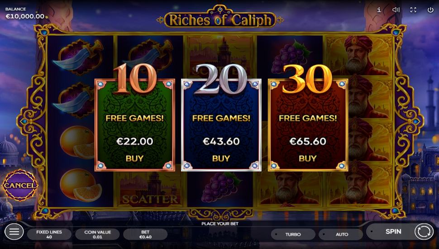Click the Fixed Lines 40 indicator
Image resolution: width=439 pixels, height=249 pixels.
(49, 235)
